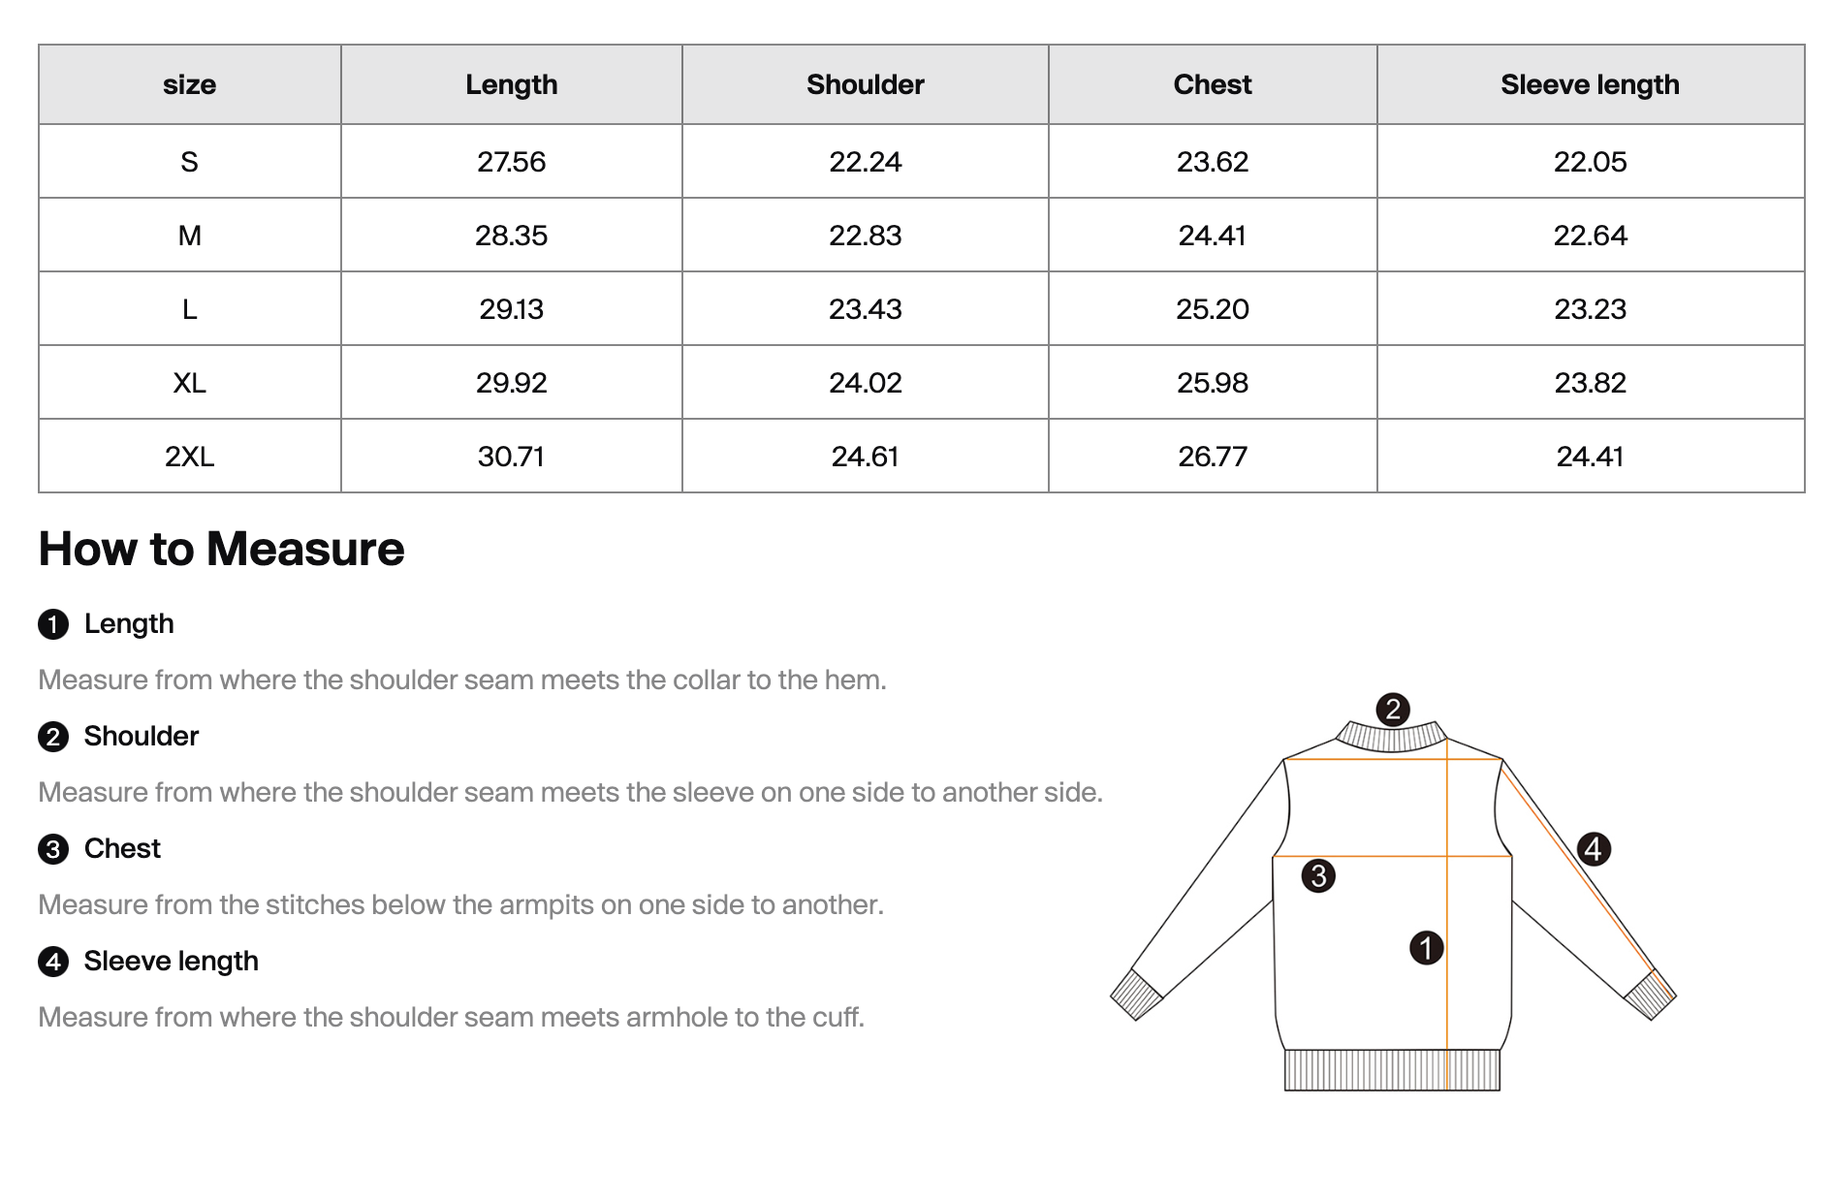Click the number 1 bullet beside Length
Image resolution: width=1832 pixels, height=1202 pixels.
click(53, 624)
